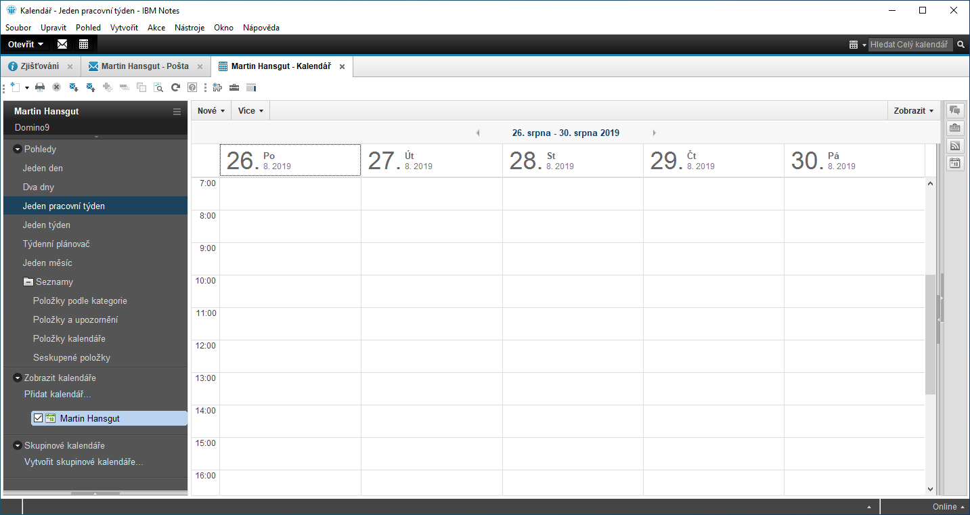Open the RSS feeds sidebar panel icon

pyautogui.click(x=955, y=145)
